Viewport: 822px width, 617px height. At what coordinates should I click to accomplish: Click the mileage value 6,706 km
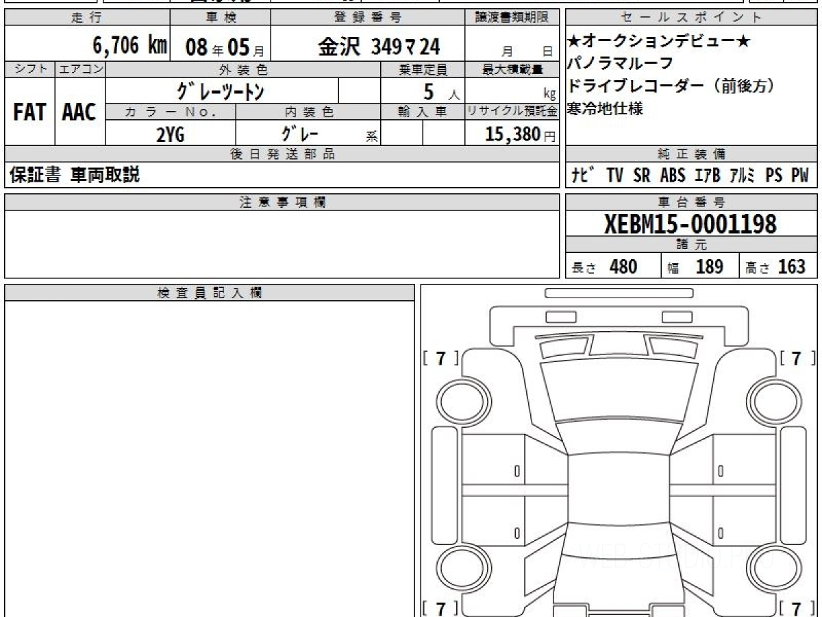pos(129,46)
